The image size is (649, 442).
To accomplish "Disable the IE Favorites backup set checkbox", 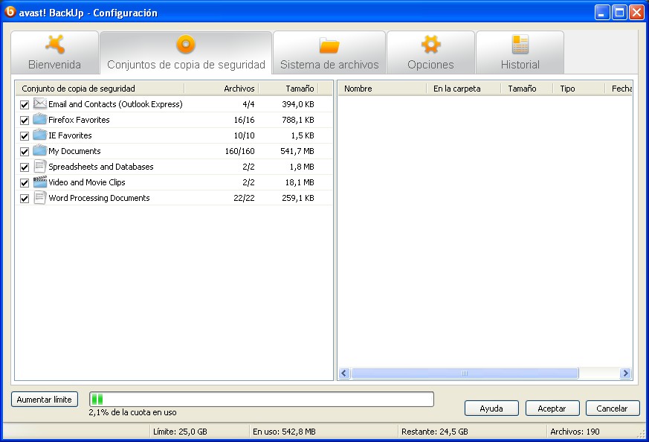I will [x=25, y=136].
